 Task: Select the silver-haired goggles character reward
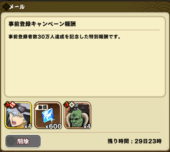18,115
